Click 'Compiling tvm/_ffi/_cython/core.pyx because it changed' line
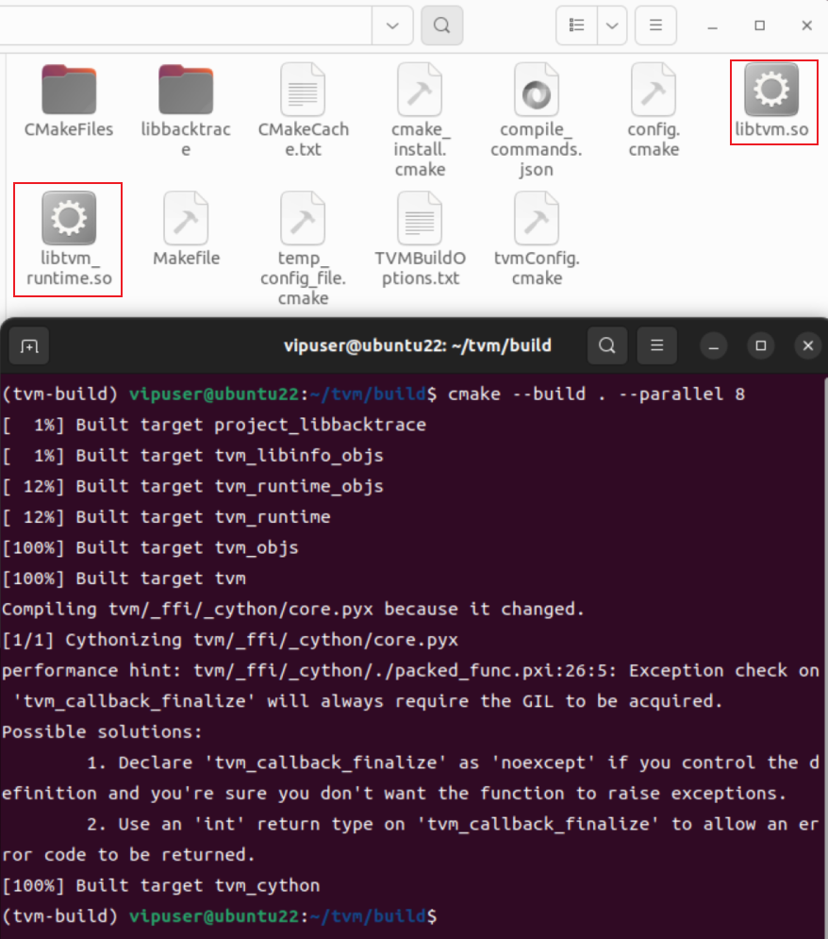828x939 pixels. (x=293, y=610)
